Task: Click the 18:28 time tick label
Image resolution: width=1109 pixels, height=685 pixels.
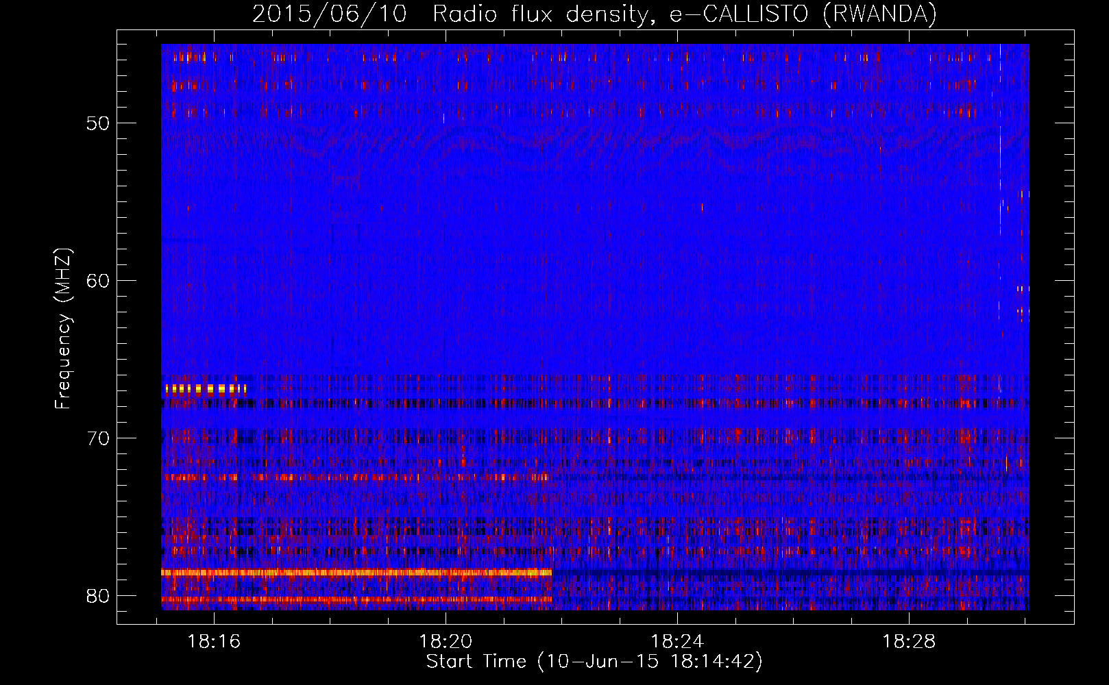Action: pos(908,642)
